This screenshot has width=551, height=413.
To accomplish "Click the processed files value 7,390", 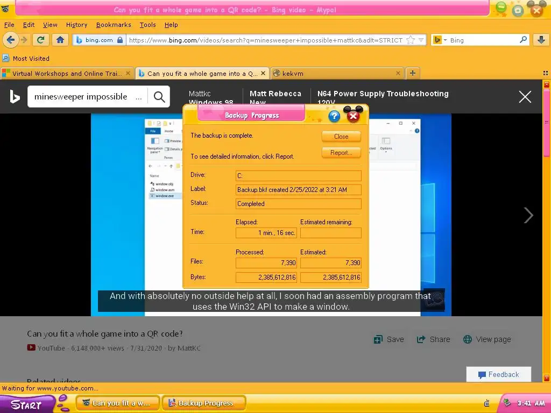I will [266, 262].
